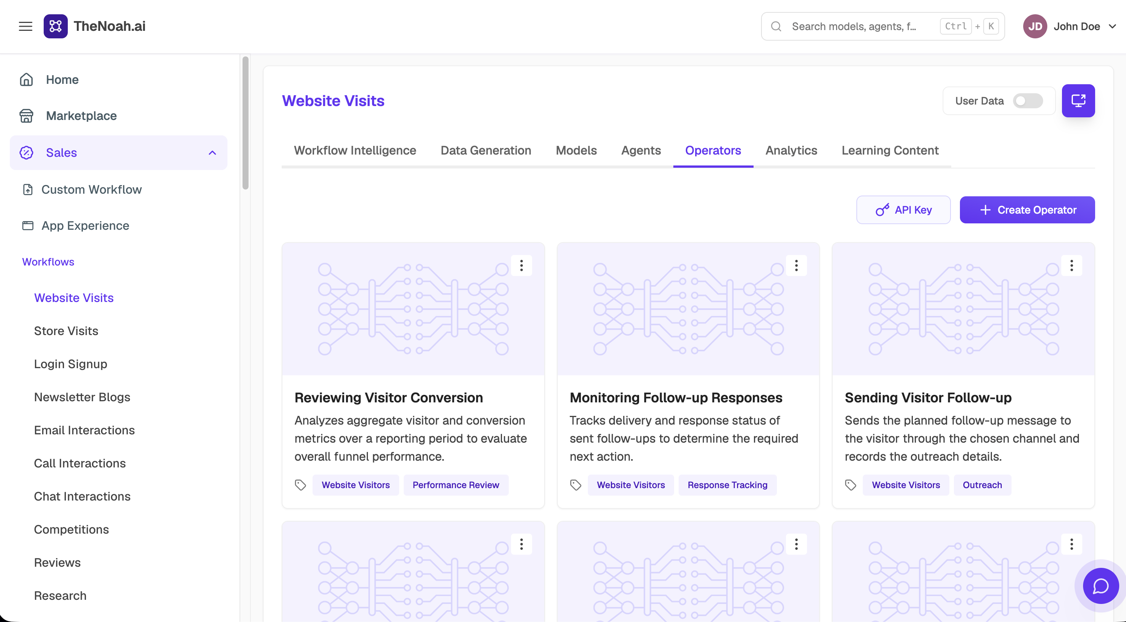
Task: Go to Home in the sidebar
Action: pyautogui.click(x=119, y=79)
